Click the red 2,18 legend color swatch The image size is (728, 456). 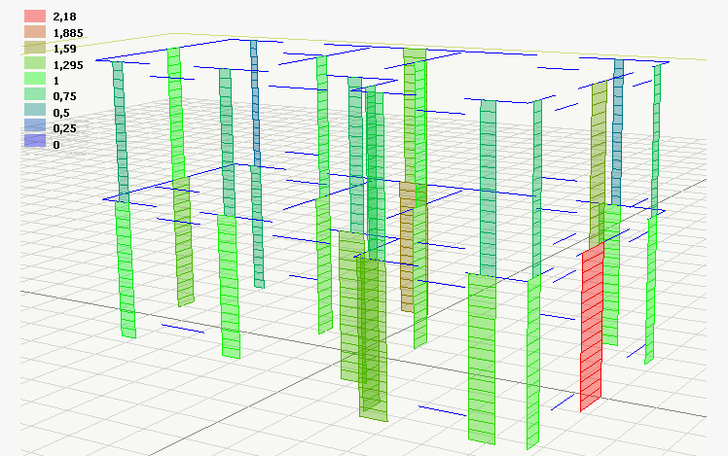pos(35,17)
